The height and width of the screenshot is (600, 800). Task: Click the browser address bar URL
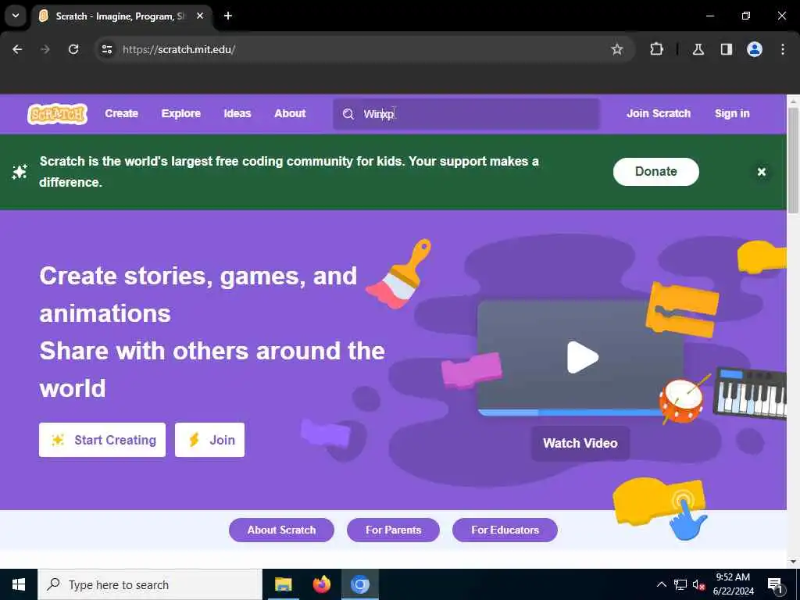coord(179,49)
